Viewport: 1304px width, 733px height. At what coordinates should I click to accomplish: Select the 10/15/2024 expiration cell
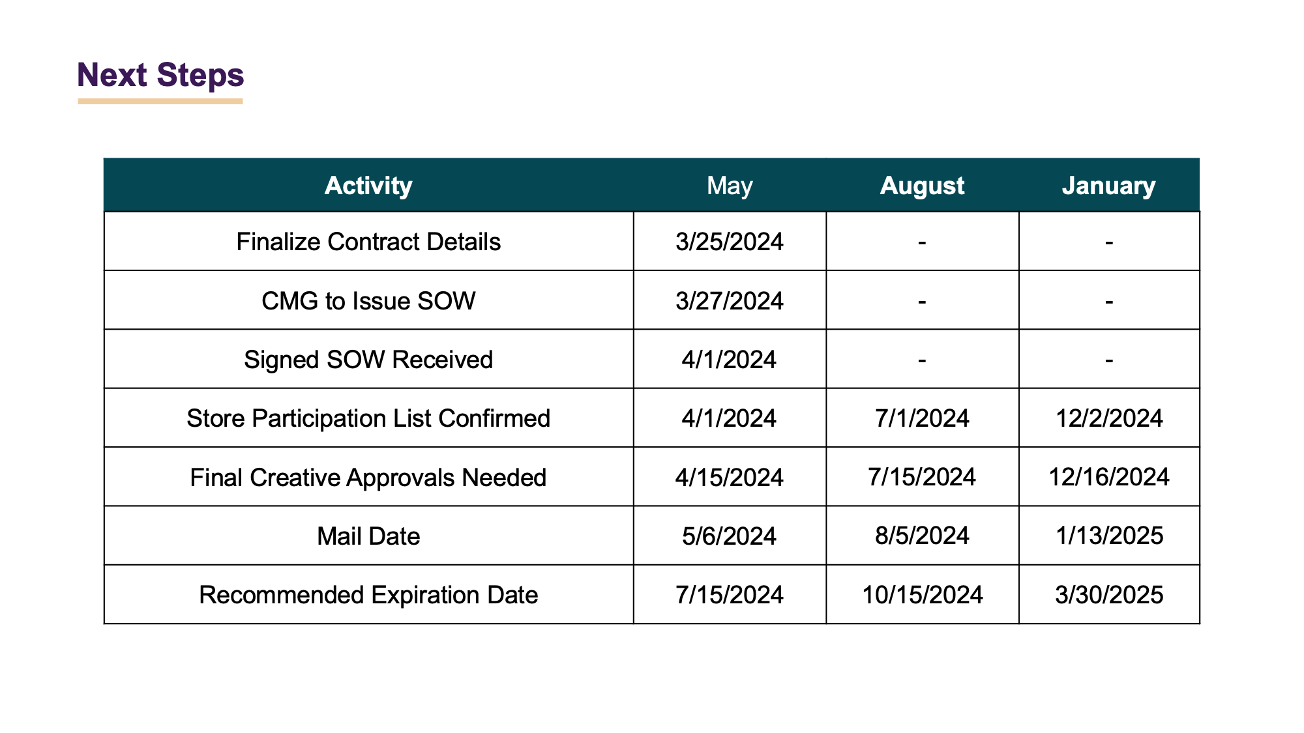tap(922, 595)
